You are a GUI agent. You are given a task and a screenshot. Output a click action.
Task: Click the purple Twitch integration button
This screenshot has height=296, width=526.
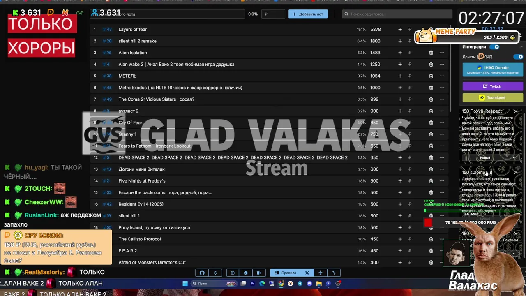(493, 86)
